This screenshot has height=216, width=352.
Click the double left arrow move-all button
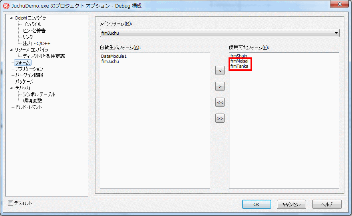[x=220, y=102]
